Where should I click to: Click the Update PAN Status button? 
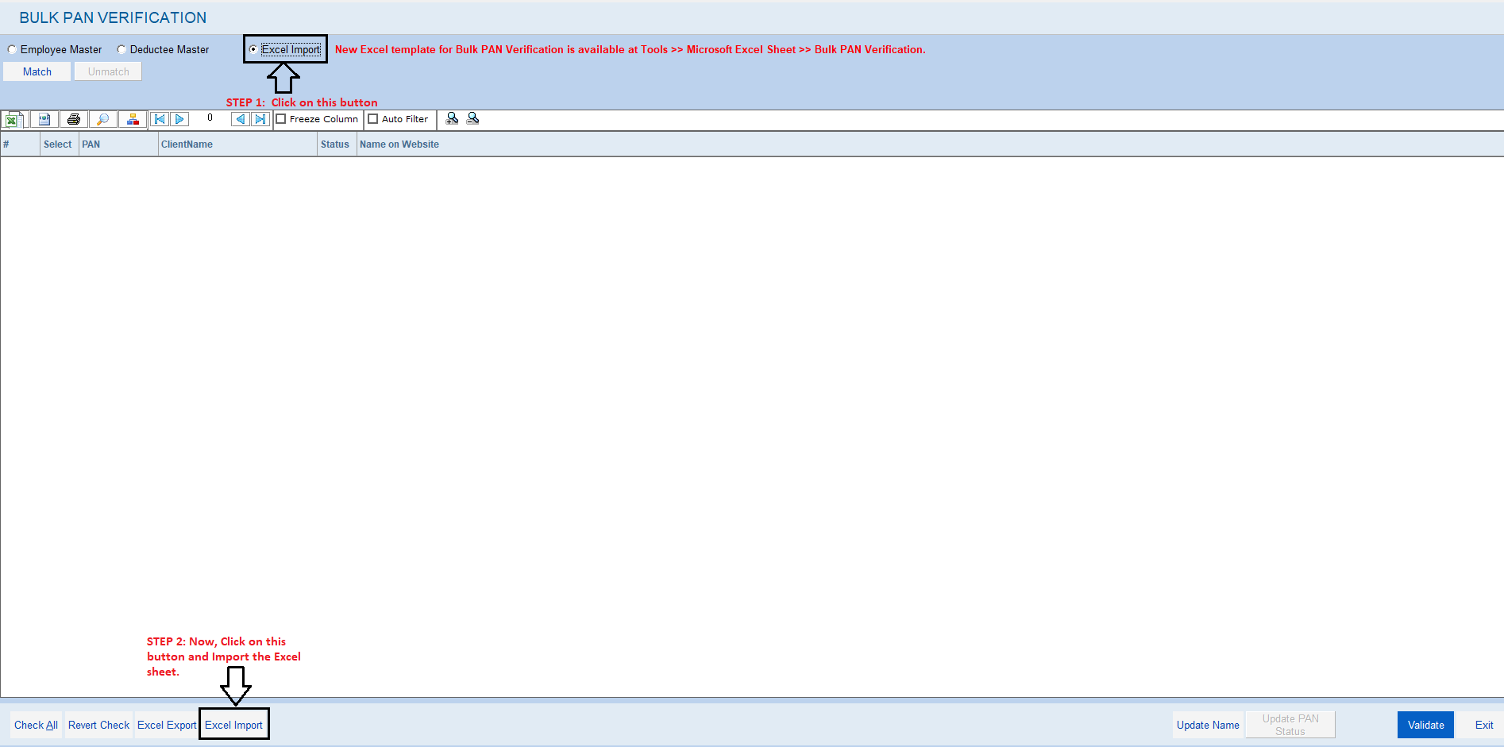(1290, 725)
